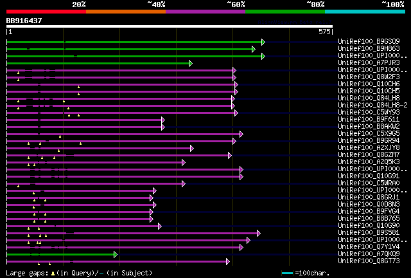The image size is (411, 278).
Task: Click the red 20% identity color swatch
Action: pyautogui.click(x=46, y=12)
